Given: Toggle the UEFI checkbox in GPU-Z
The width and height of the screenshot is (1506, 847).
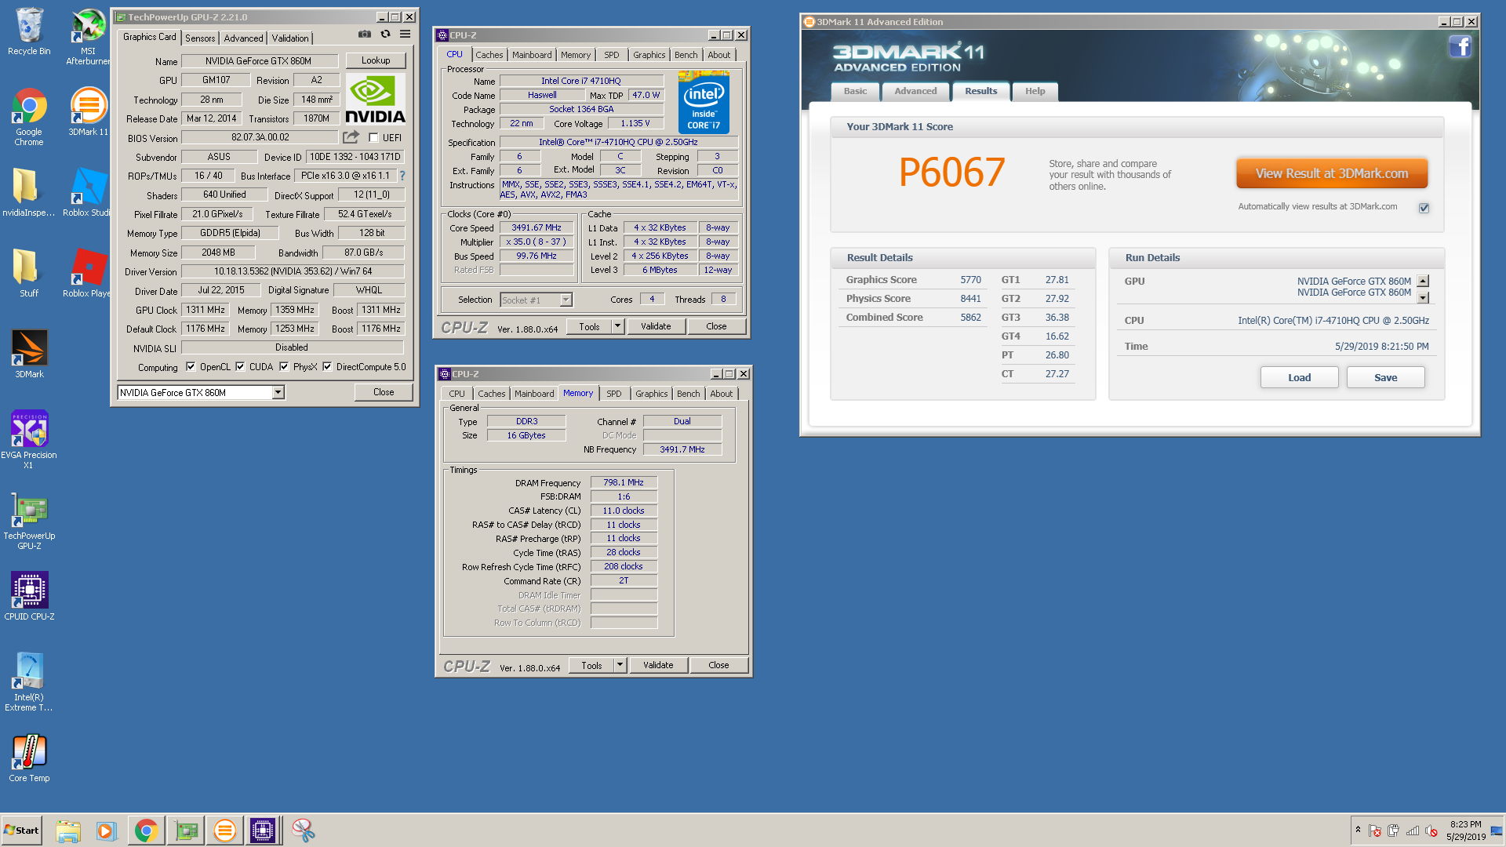Looking at the screenshot, I should pyautogui.click(x=373, y=138).
